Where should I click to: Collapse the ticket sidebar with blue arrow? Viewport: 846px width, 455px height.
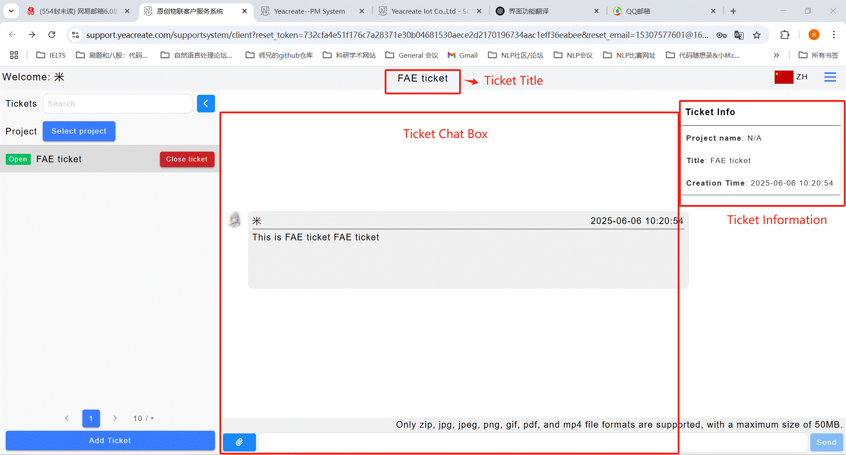[x=206, y=104]
